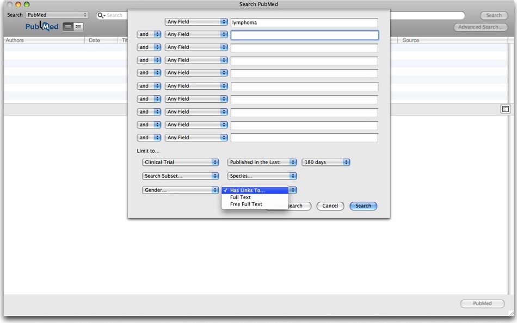The width and height of the screenshot is (517, 323).
Task: Click the toolbar Search button at top right
Action: point(494,15)
